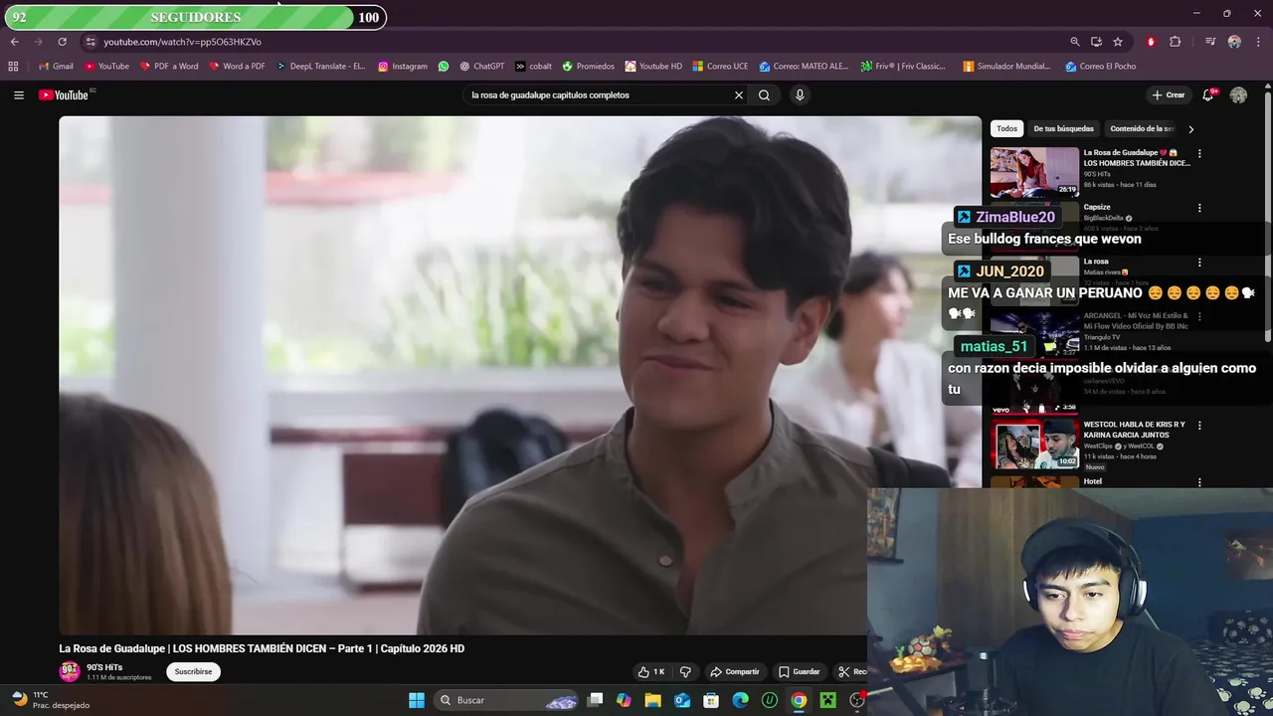Open options for La Rosa de Guadalupe suggestion
1273x716 pixels.
pyautogui.click(x=1199, y=154)
